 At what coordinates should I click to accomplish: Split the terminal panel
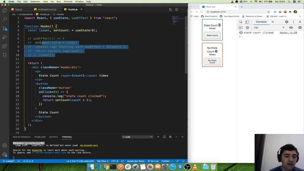(x=164, y=137)
